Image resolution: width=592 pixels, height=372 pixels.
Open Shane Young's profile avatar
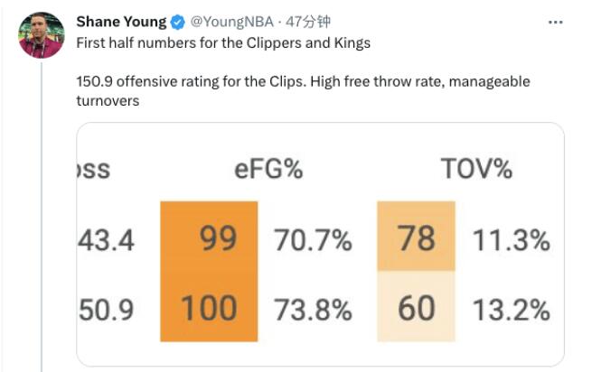(x=41, y=35)
